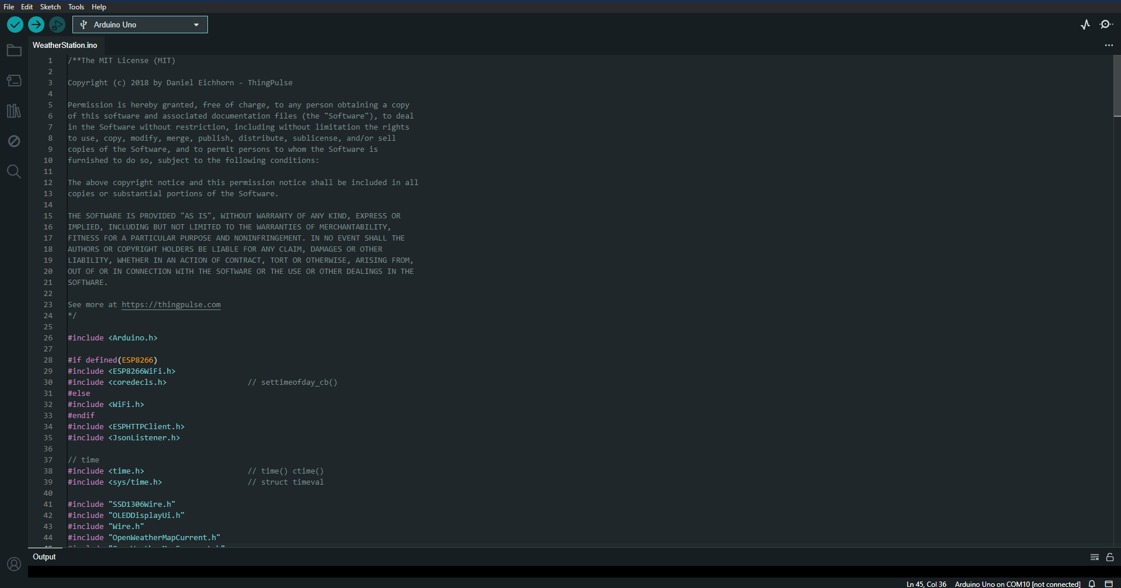Open the Serial Monitor

coord(1106,25)
